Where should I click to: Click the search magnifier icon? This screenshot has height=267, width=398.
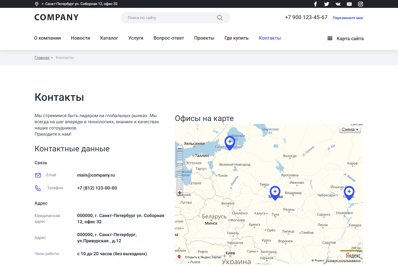pyautogui.click(x=220, y=18)
